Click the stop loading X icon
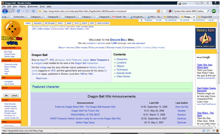 [27, 11]
